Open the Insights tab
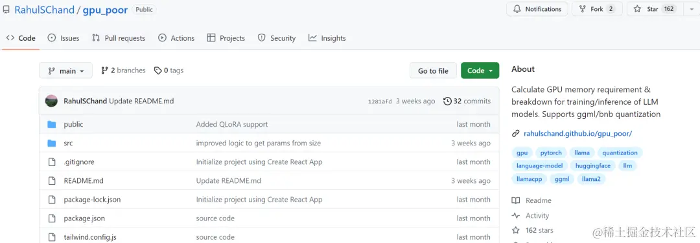Image resolution: width=700 pixels, height=243 pixels. [327, 38]
